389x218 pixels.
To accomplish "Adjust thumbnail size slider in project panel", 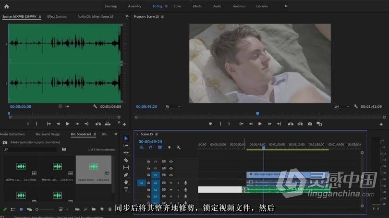I will coord(44,209).
